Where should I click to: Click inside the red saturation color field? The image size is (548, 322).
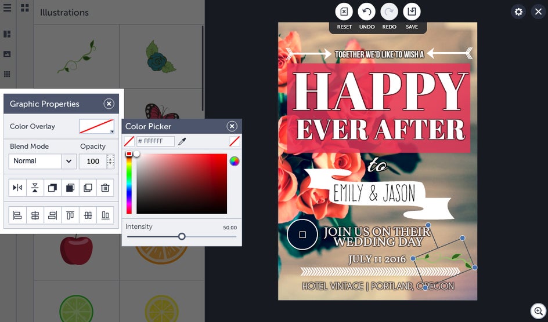click(182, 184)
